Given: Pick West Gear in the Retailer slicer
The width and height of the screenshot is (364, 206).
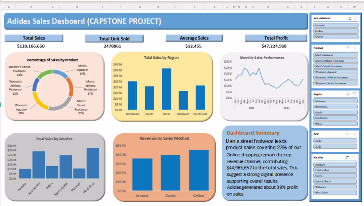Looking at the screenshot, I should tap(335, 192).
